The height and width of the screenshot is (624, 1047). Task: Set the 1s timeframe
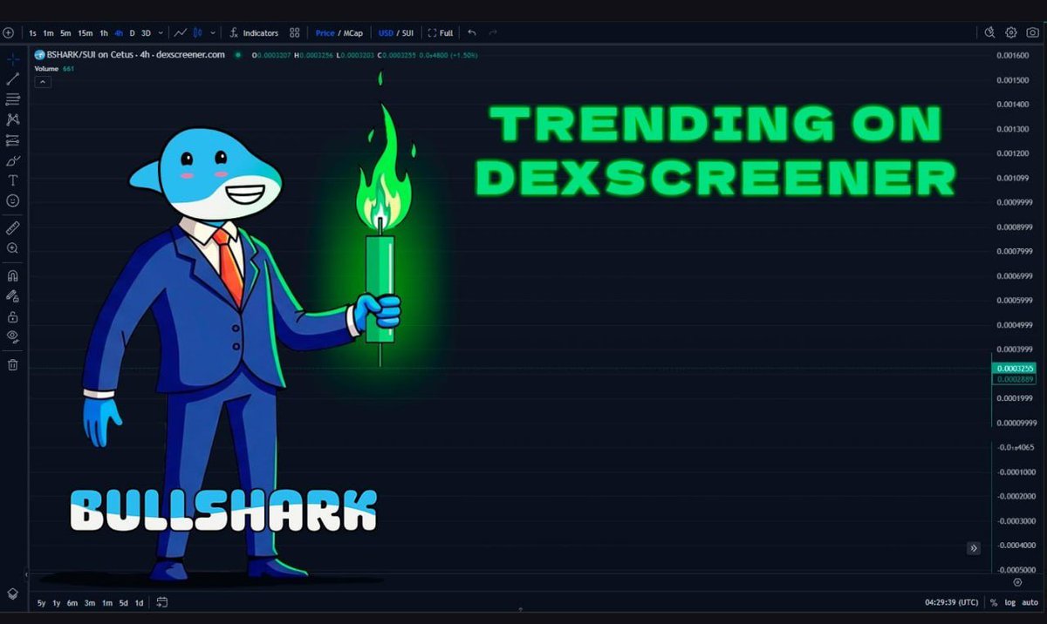coord(33,33)
